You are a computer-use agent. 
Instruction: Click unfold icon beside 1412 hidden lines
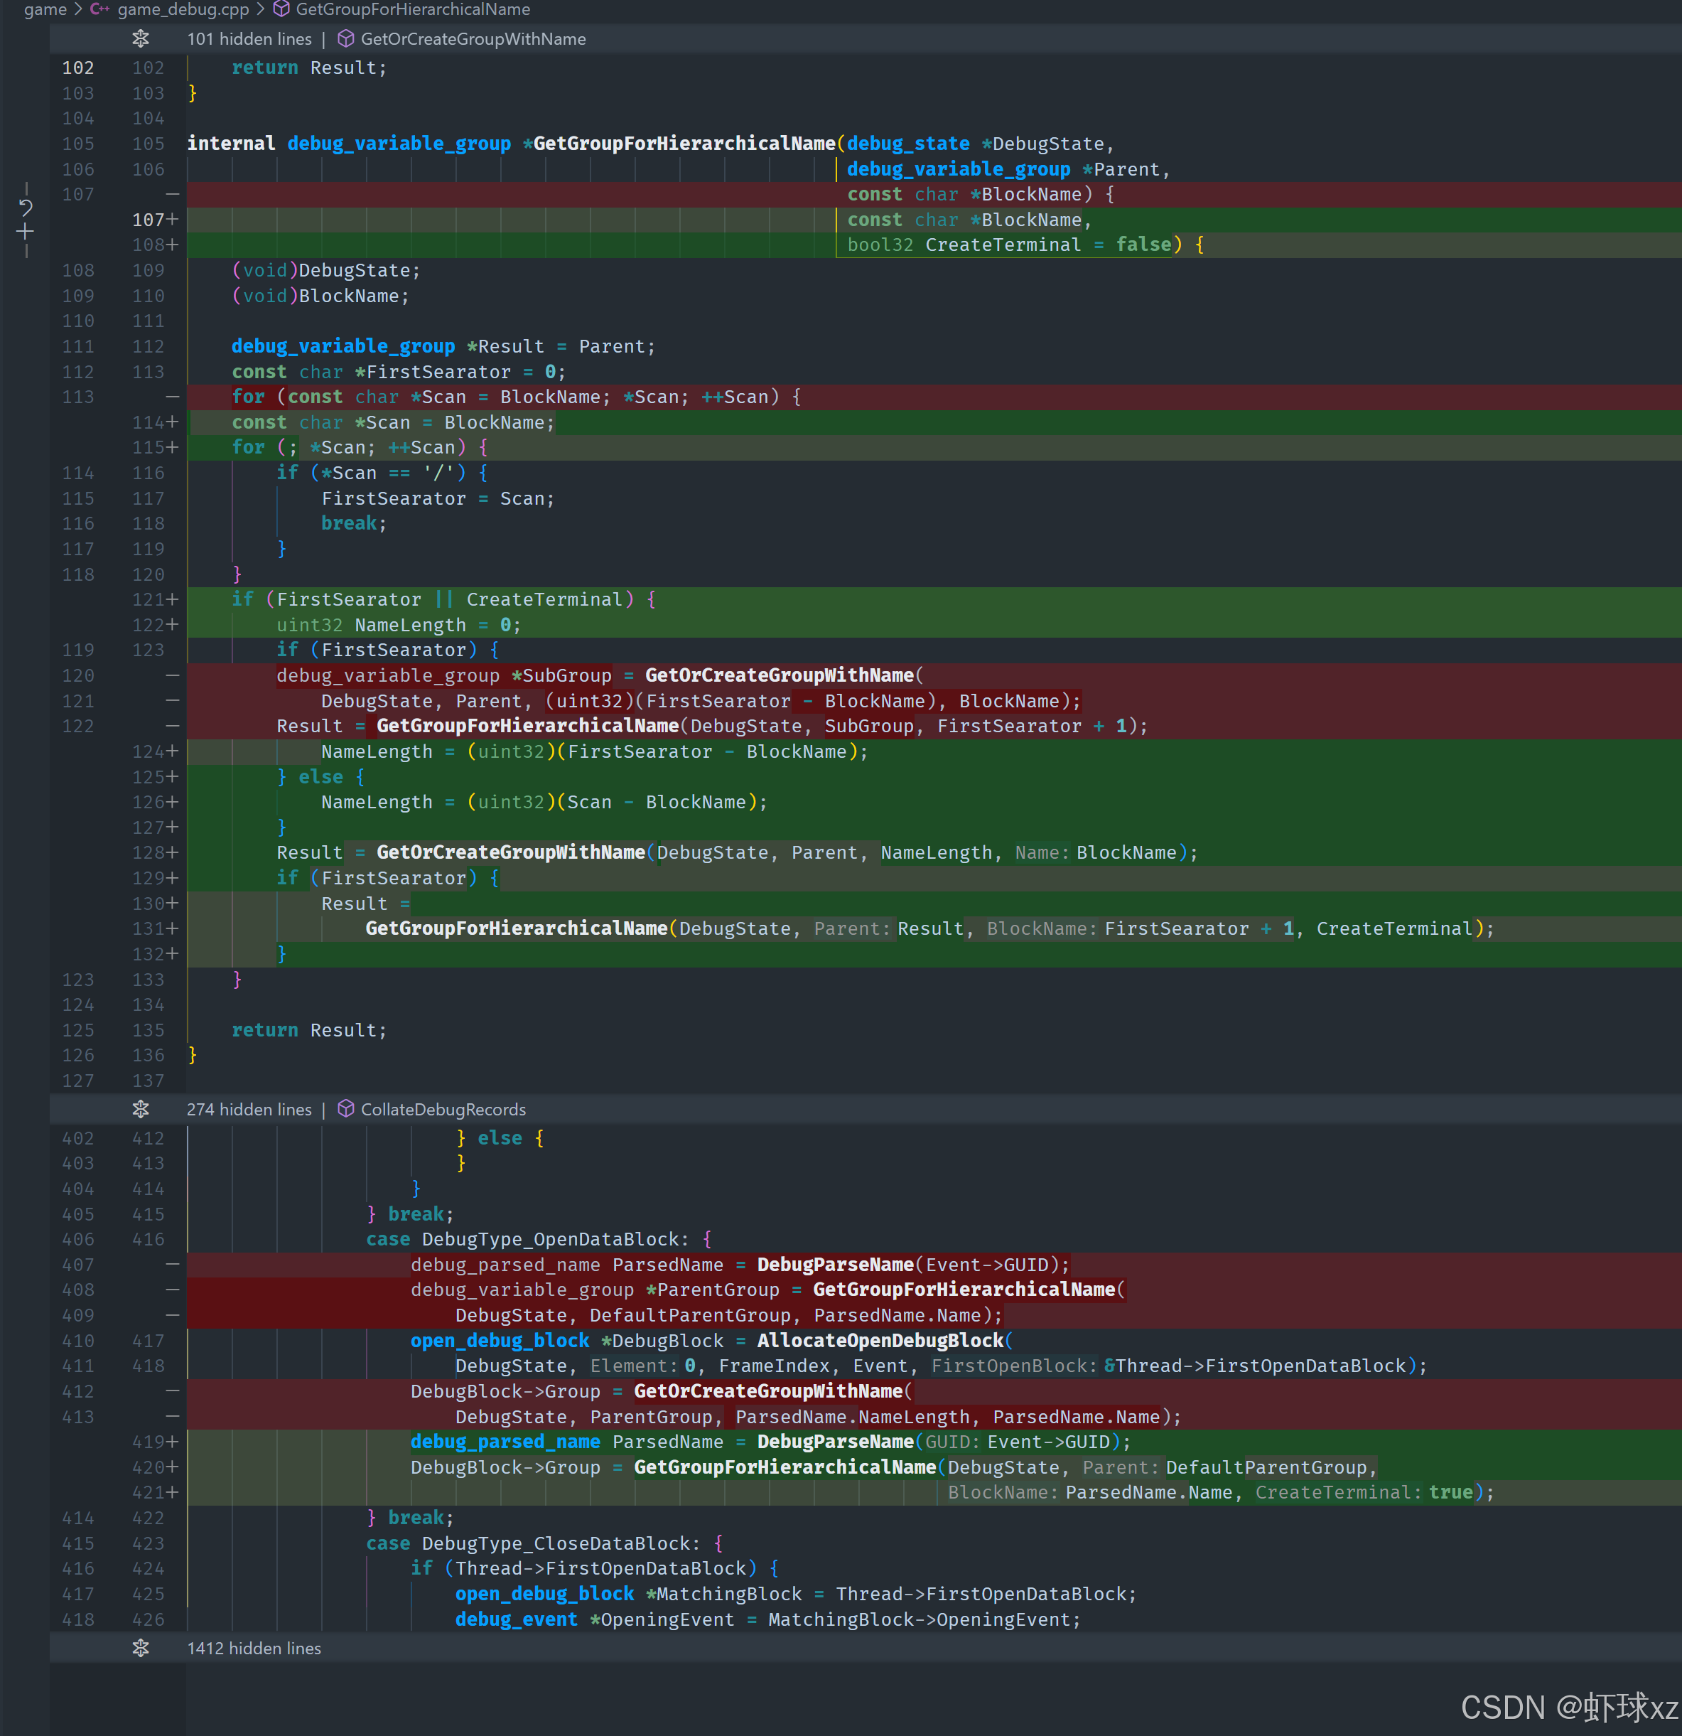(x=141, y=1647)
